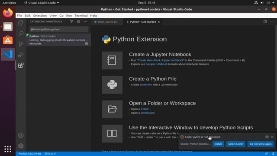Click the editor vertical scrollbar
The image size is (277, 156).
[276, 77]
